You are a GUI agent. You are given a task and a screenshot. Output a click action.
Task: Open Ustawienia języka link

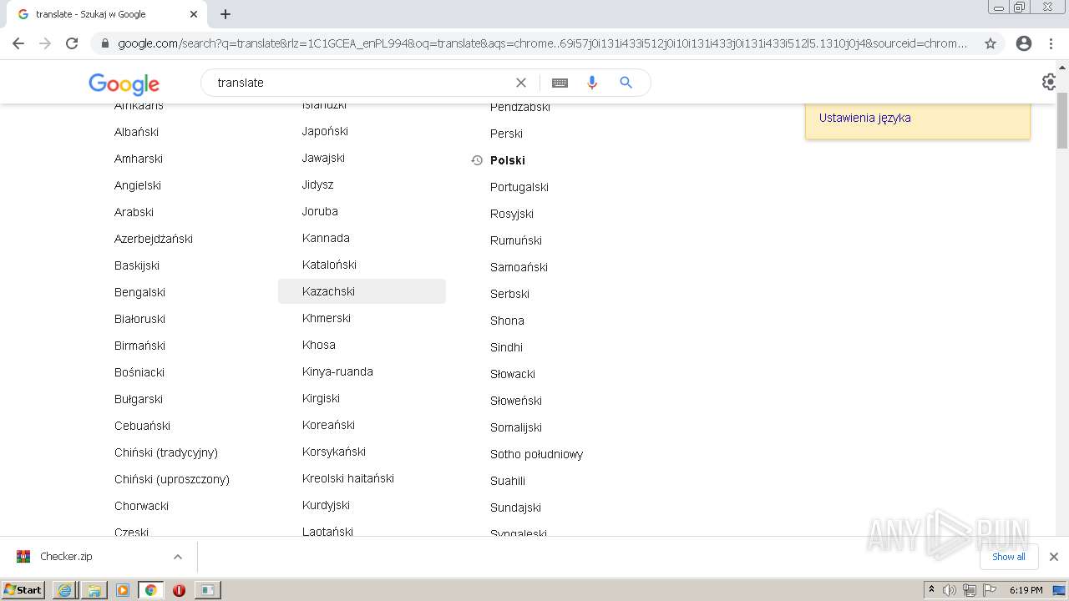(864, 118)
